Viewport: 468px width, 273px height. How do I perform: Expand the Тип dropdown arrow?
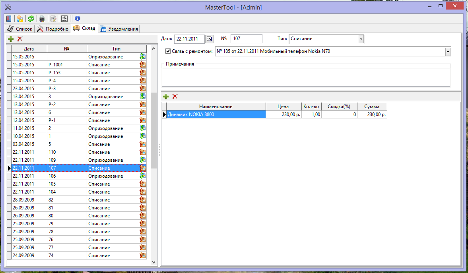pos(361,39)
